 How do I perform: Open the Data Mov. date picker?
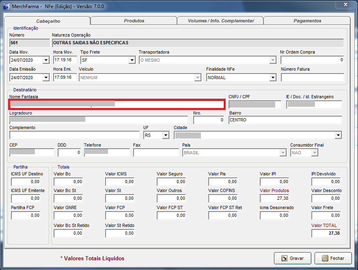[x=46, y=60]
